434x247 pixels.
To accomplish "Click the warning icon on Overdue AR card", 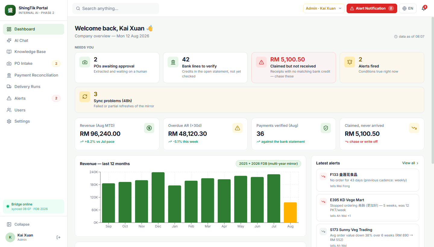I will 237,128.
